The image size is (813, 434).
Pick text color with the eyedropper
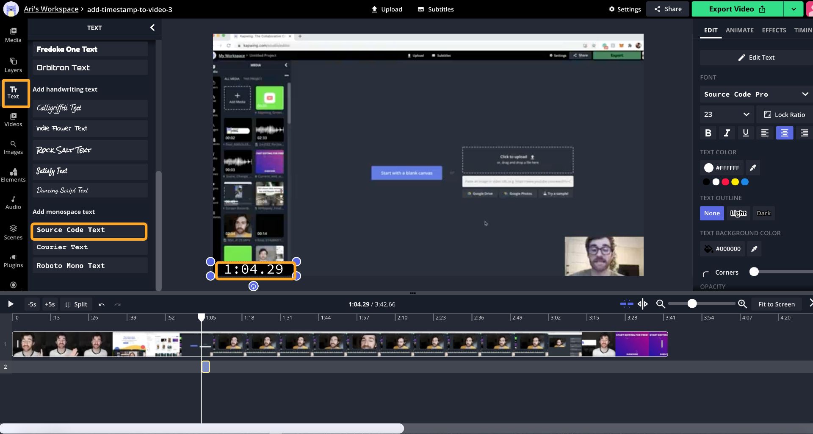click(752, 167)
